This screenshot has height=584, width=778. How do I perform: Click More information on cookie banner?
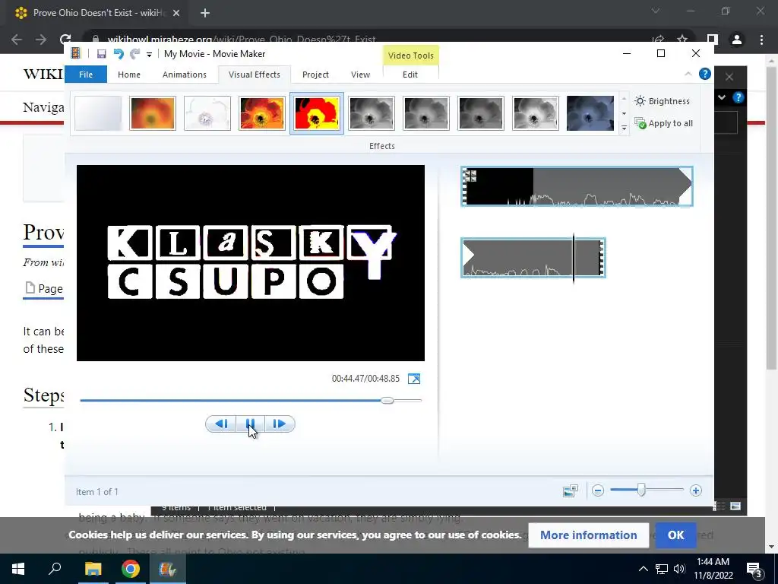coord(589,535)
